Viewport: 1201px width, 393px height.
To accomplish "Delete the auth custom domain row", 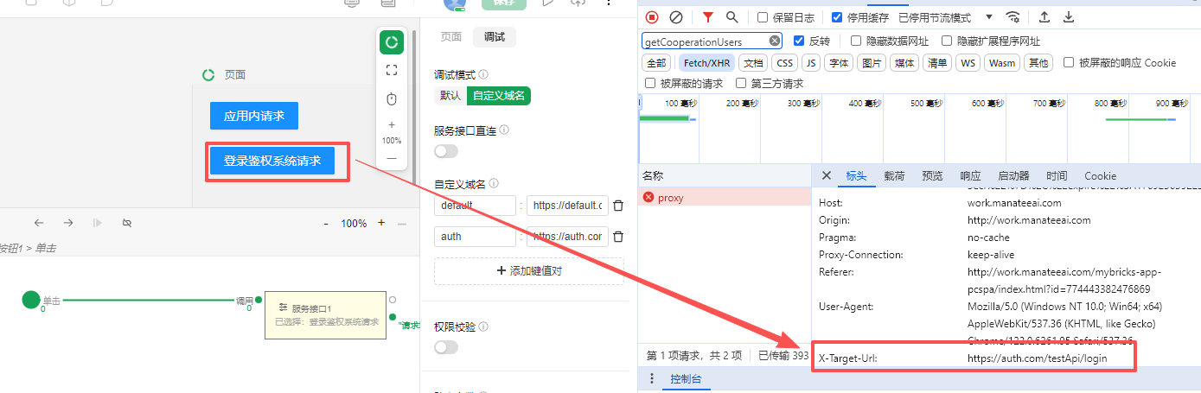I will click(617, 237).
